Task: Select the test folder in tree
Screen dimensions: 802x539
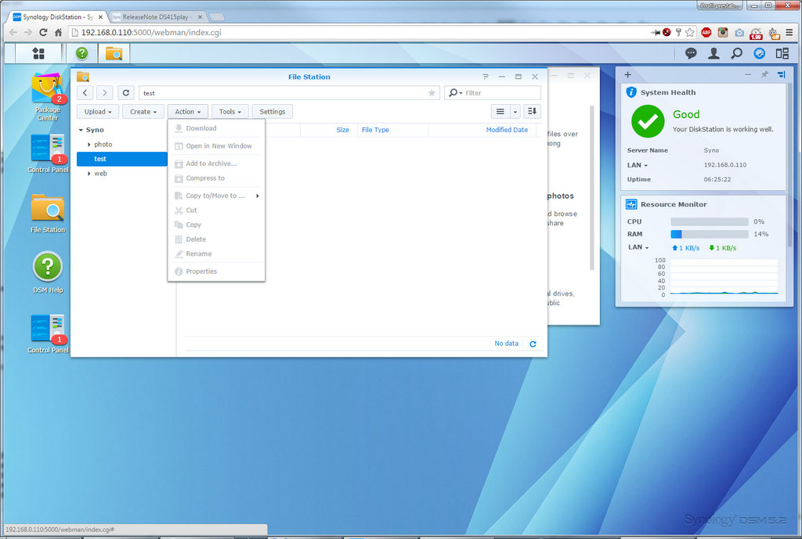Action: (121, 159)
